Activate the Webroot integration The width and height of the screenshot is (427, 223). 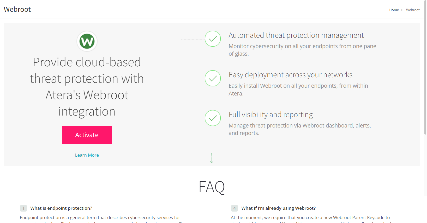pyautogui.click(x=87, y=135)
